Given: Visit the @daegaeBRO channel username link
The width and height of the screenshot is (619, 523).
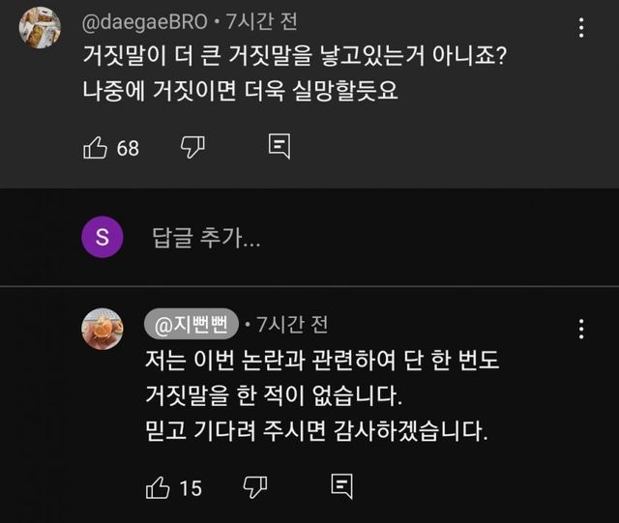Looking at the screenshot, I should [143, 20].
